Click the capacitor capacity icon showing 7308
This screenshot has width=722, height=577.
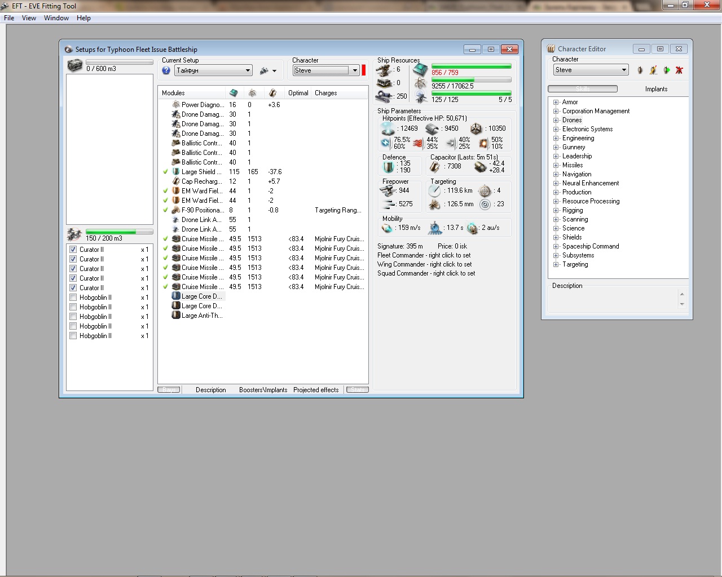[x=435, y=167]
